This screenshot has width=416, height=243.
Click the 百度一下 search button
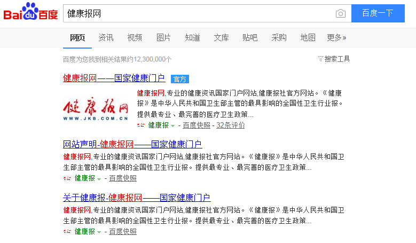pyautogui.click(x=378, y=13)
